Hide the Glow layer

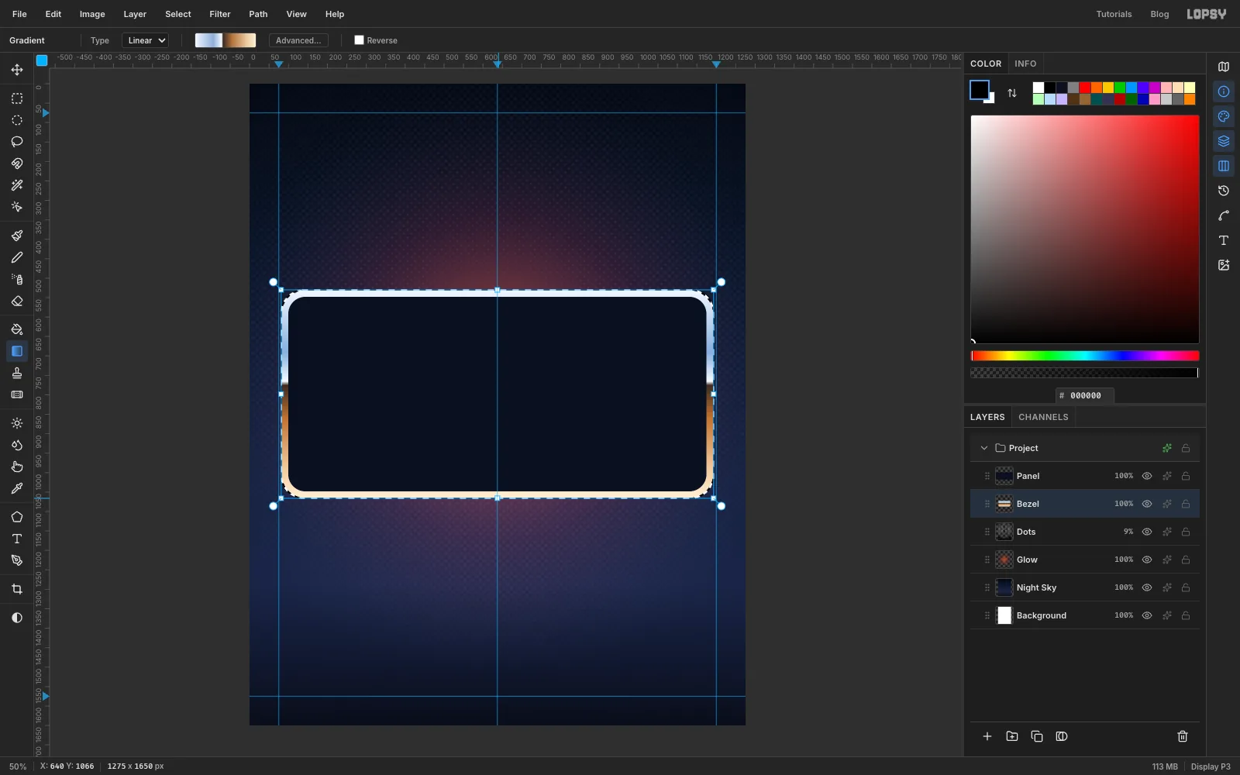(x=1147, y=560)
